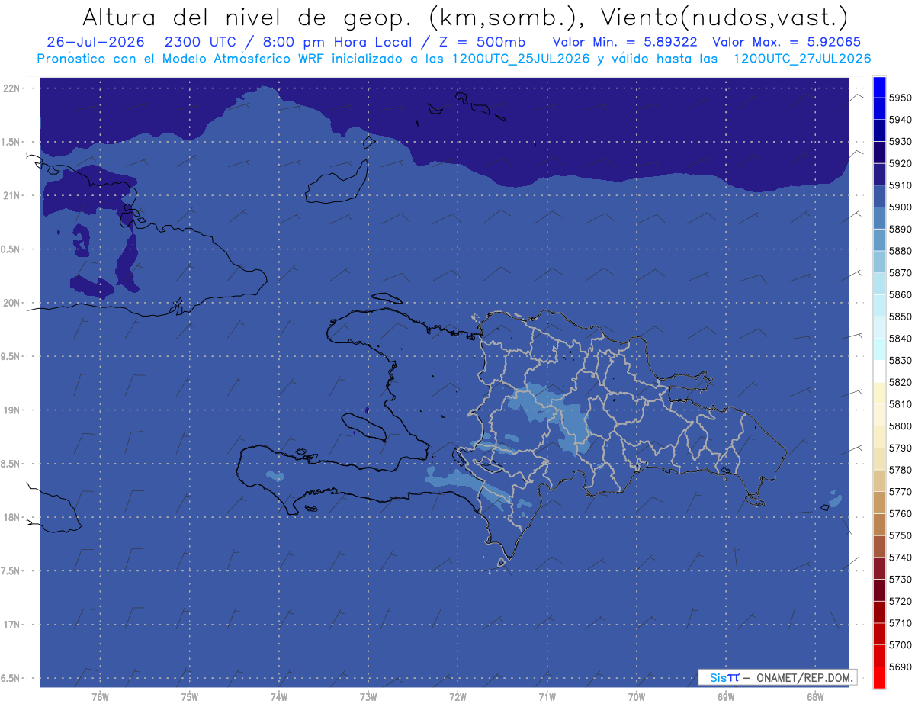Click the '73W' longitude label
Screen dimensions: 915x707
[368, 696]
